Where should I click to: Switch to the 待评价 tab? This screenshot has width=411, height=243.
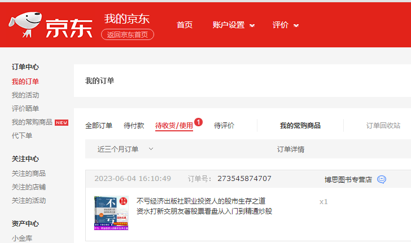(224, 125)
